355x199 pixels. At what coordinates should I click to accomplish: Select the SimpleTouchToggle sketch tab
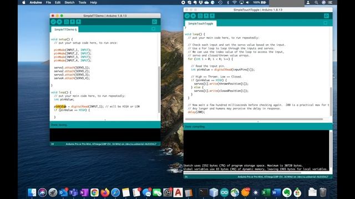[201, 23]
